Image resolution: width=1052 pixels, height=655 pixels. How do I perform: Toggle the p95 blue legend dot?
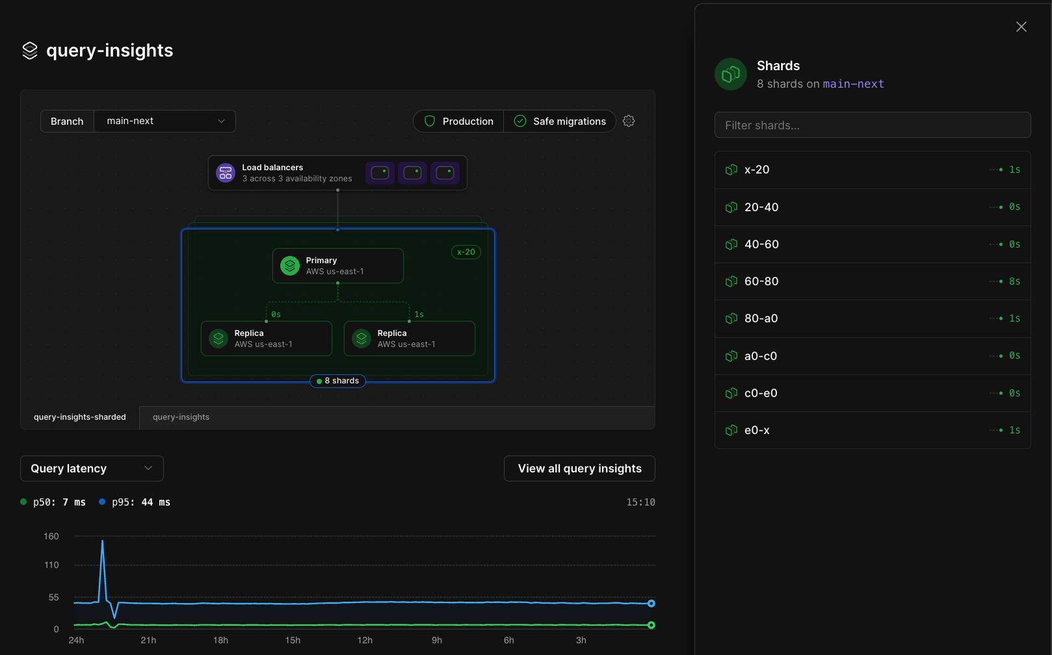pos(102,502)
